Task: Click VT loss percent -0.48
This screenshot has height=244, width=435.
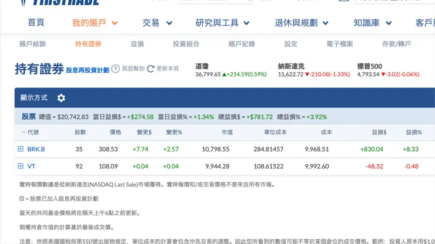Action: coord(411,166)
